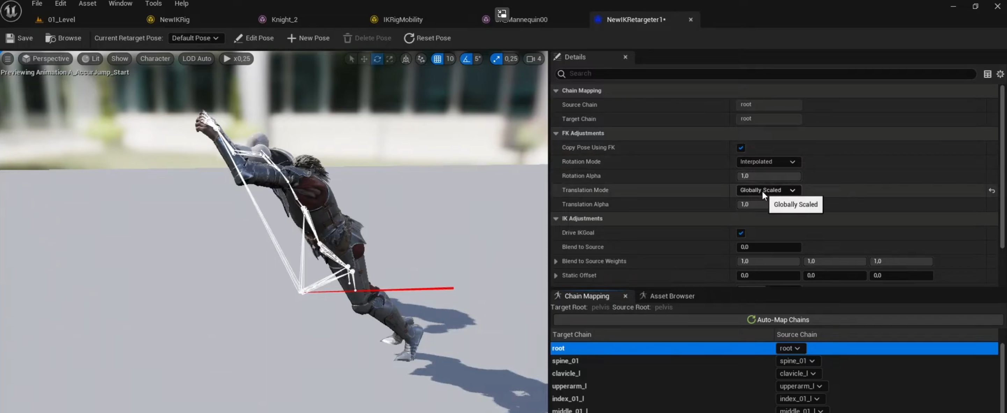
Task: Open camera speed setting icon
Action: pos(530,59)
